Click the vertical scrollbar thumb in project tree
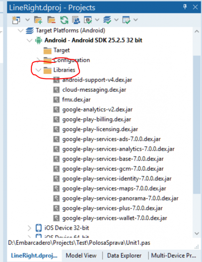The width and height of the screenshot is (202, 262). 197,125
